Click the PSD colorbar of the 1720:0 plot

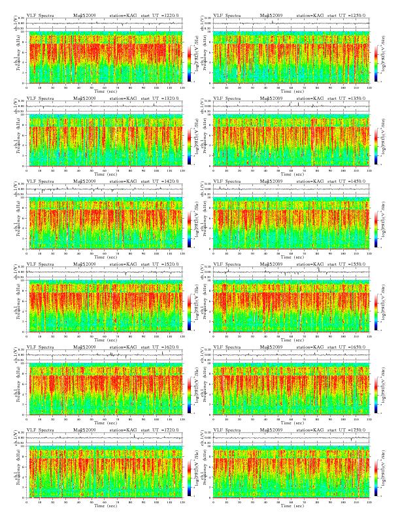[x=189, y=478]
